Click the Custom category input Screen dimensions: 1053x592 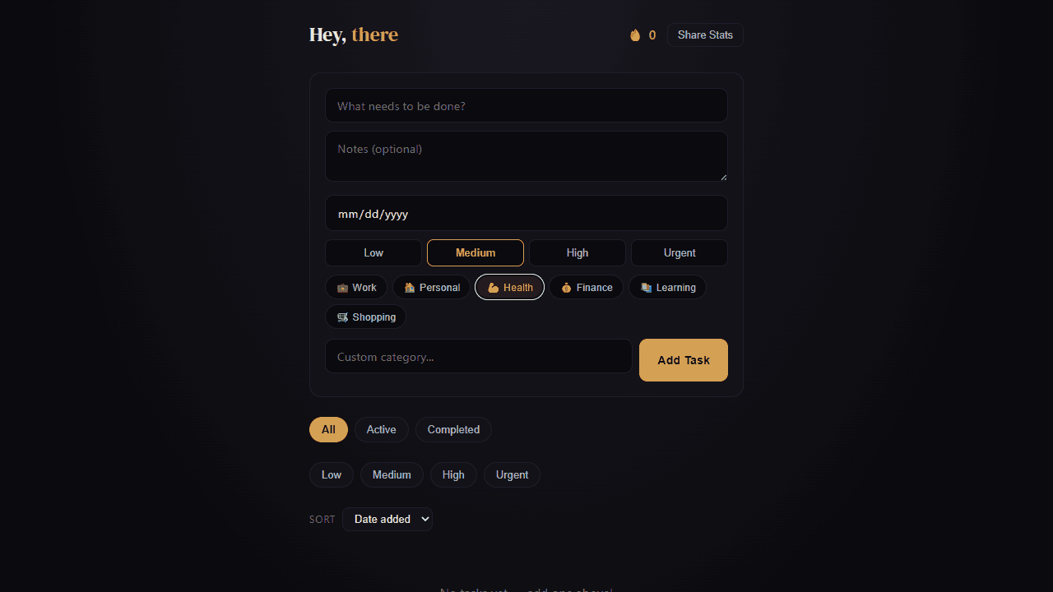pos(479,357)
